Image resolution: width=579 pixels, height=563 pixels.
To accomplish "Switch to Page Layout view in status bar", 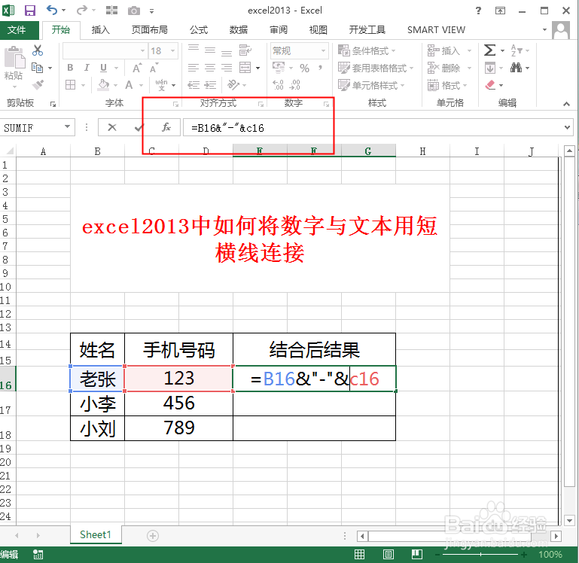I will [x=388, y=554].
